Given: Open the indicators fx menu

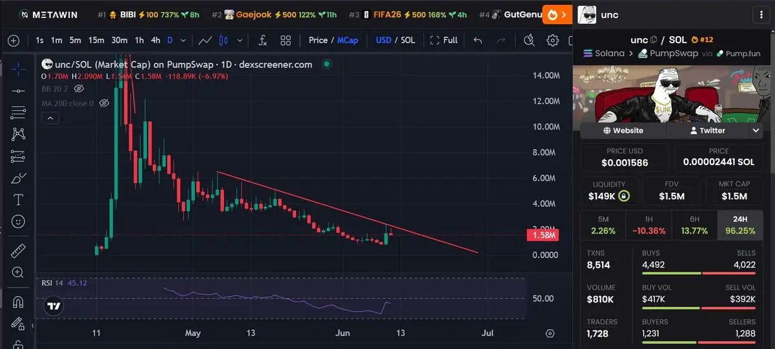Looking at the screenshot, I should click(x=263, y=41).
